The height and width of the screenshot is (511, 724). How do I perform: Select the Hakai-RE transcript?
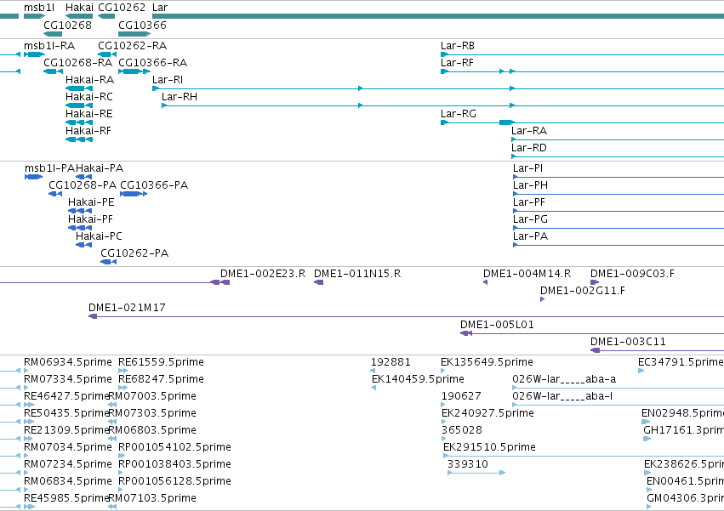click(x=89, y=114)
